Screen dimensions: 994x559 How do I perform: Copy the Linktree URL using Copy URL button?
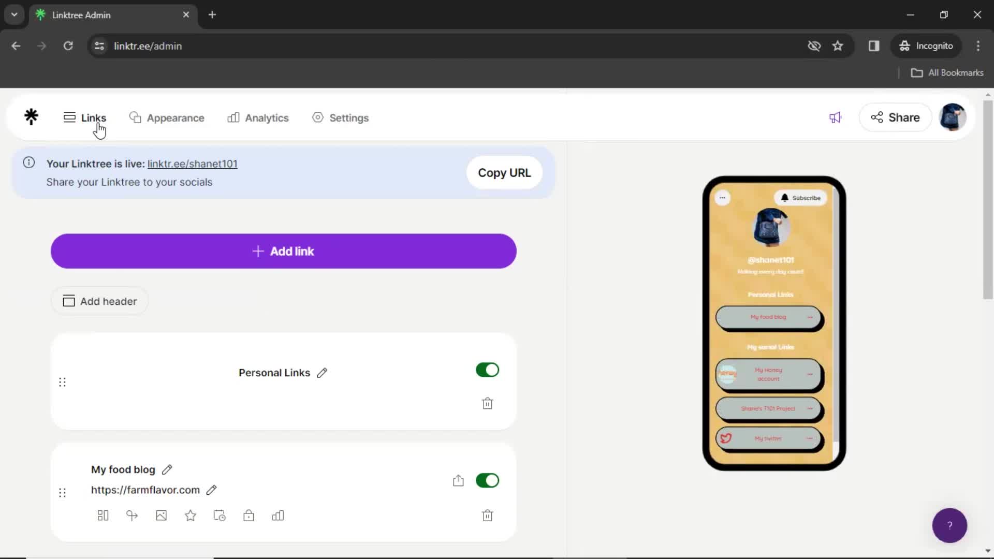click(505, 172)
